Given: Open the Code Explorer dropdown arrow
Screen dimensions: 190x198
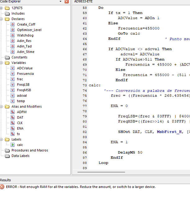Looking at the screenshot, I should pyautogui.click(x=61, y=1).
